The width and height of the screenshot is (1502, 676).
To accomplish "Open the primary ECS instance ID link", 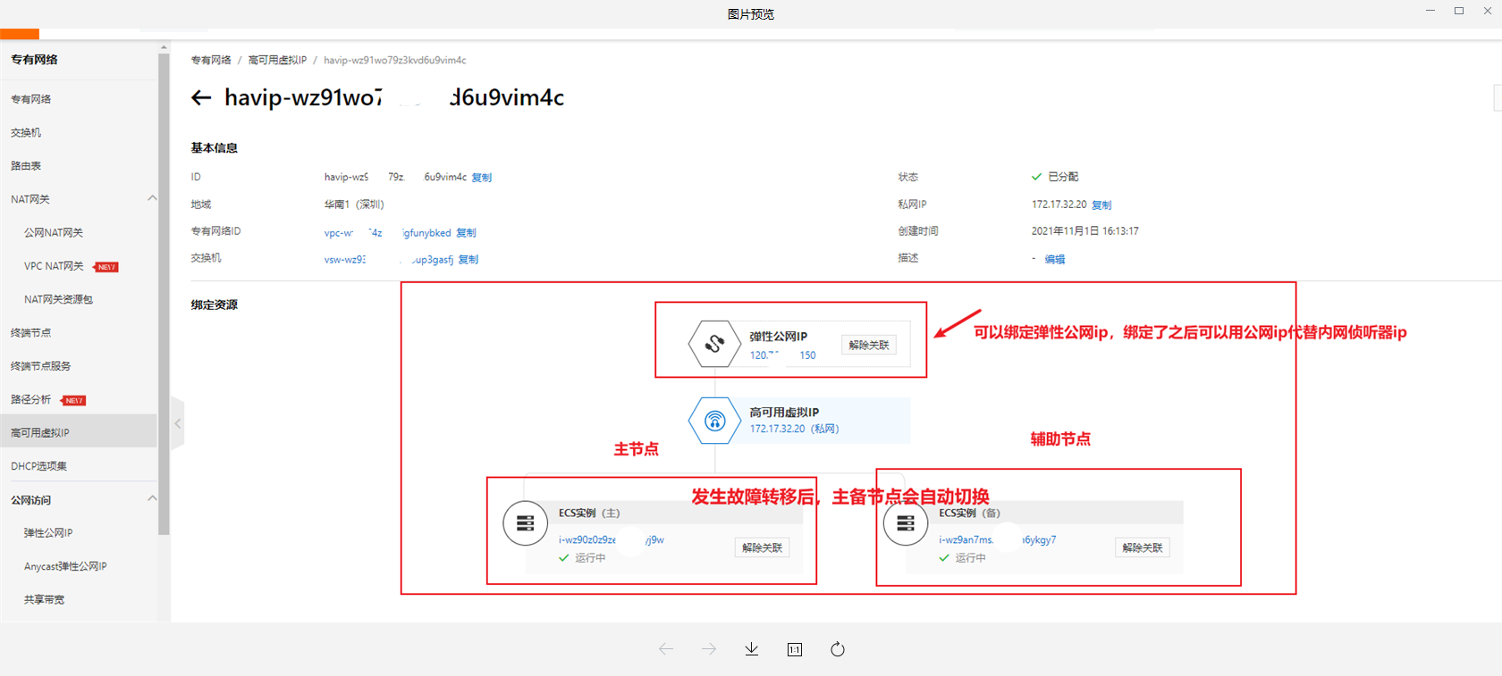I will (612, 540).
